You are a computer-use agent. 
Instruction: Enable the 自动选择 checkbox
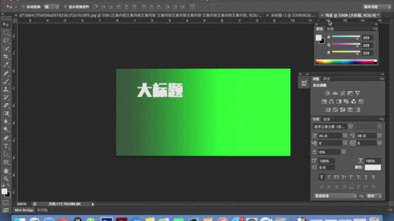coord(23,7)
